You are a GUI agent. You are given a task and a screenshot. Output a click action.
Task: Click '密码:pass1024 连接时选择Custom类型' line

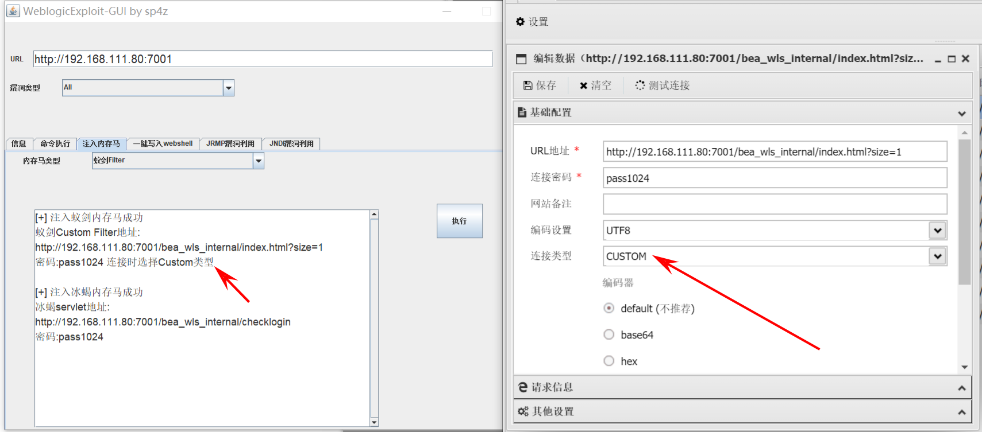(124, 262)
